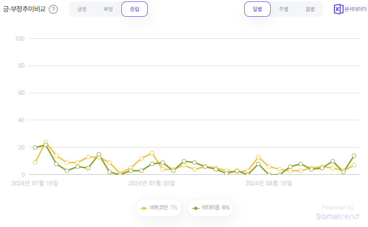
Task: Click the 긍·부정추이비교 chart title
Action: (24, 9)
